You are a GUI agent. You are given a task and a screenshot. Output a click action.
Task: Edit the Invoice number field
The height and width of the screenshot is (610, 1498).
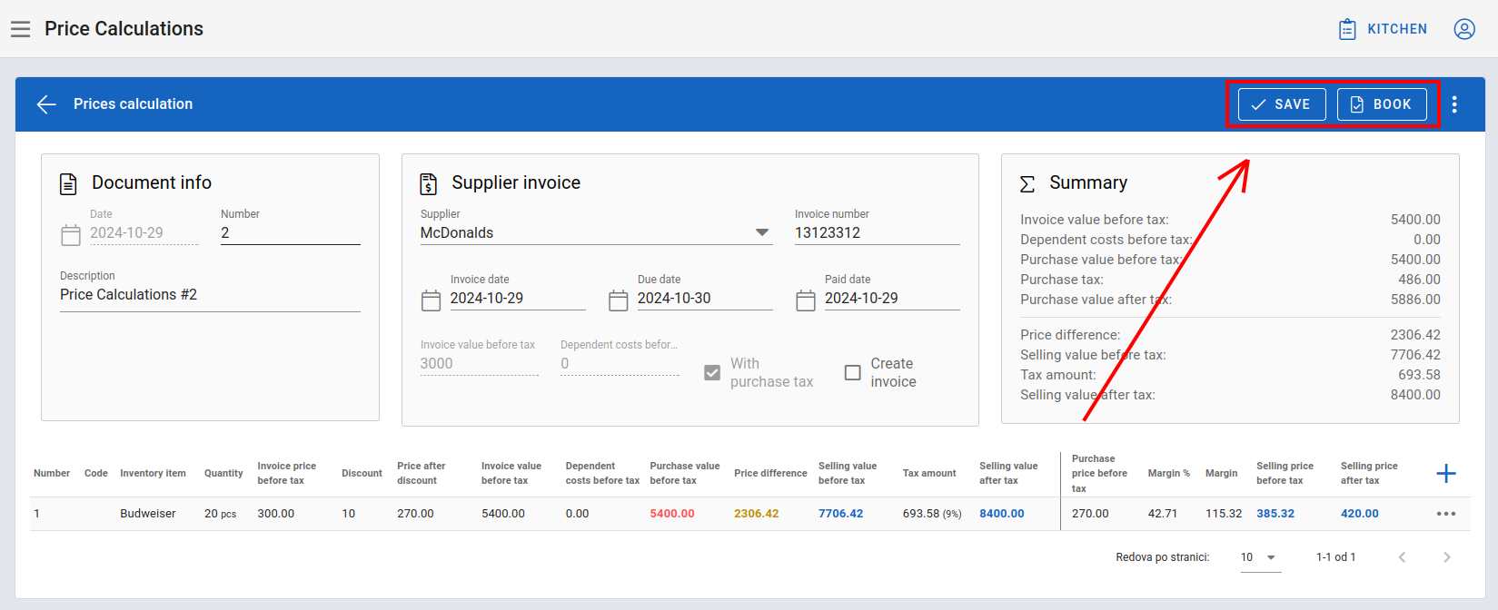click(x=877, y=233)
